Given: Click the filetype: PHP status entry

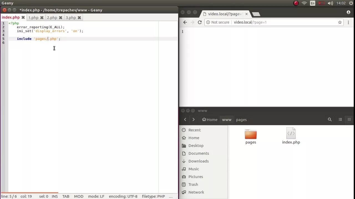Looking at the screenshot, I should coord(153,196).
